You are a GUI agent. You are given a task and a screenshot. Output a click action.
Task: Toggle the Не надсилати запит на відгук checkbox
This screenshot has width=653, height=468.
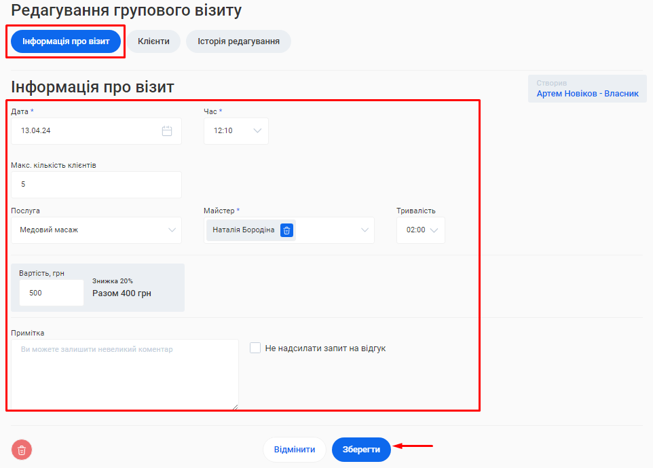(255, 348)
